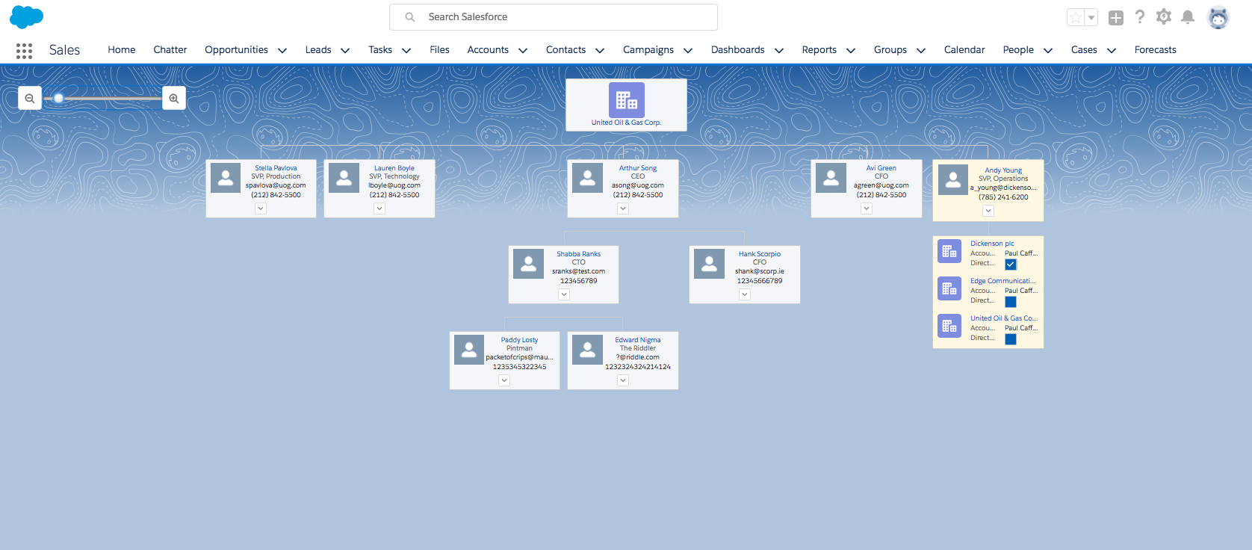The image size is (1252, 550).
Task: Open the United Oil & Gas Corp. link under the top building icon
Action: 626,123
